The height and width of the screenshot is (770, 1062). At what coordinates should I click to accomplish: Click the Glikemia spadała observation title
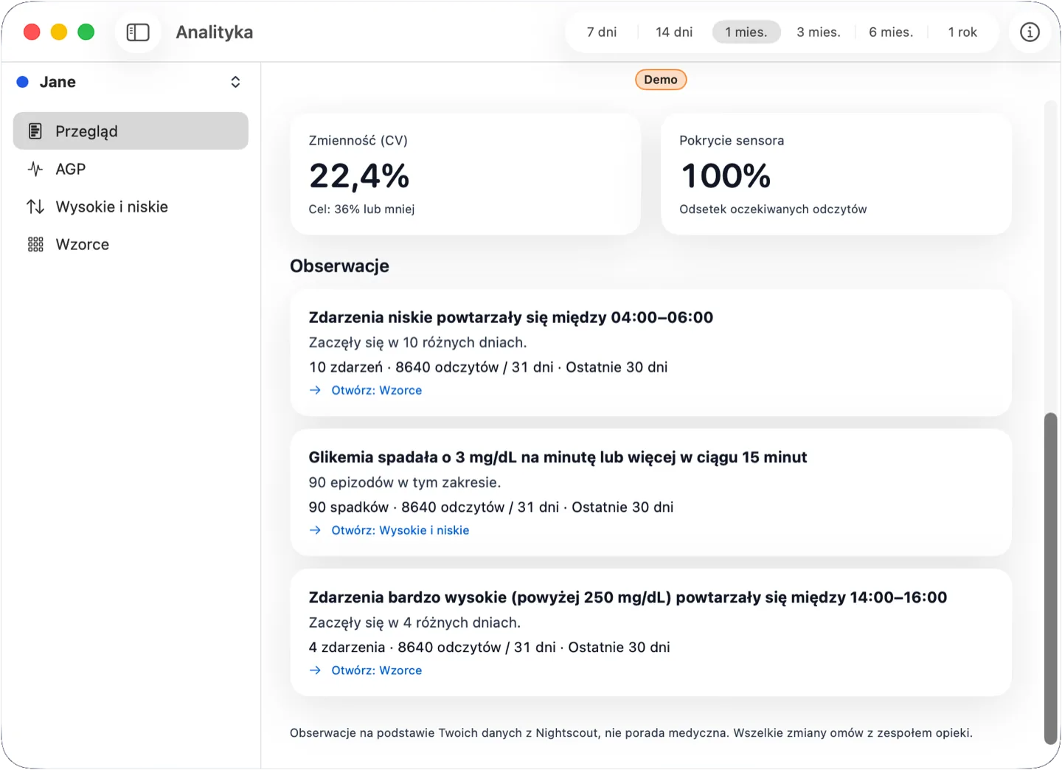558,457
